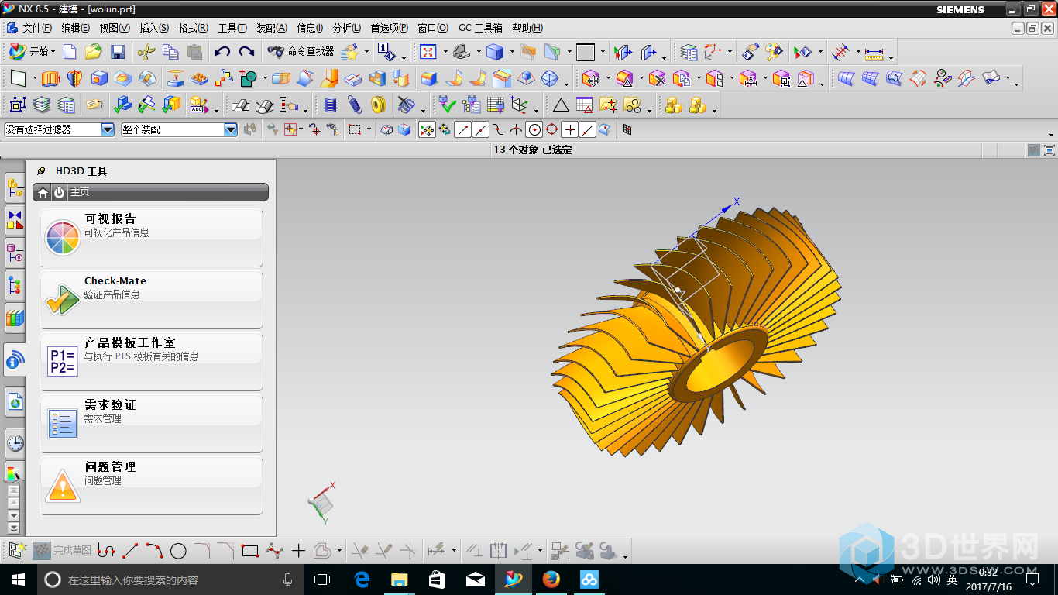Image resolution: width=1058 pixels, height=595 pixels.
Task: Click the New file icon
Action: [x=70, y=52]
